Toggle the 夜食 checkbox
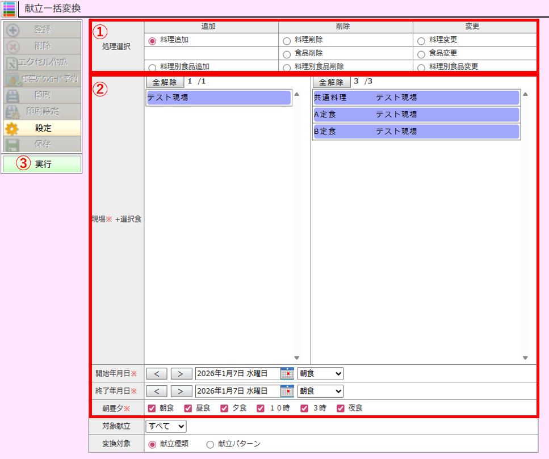Image resolution: width=549 pixels, height=459 pixels. click(x=341, y=408)
